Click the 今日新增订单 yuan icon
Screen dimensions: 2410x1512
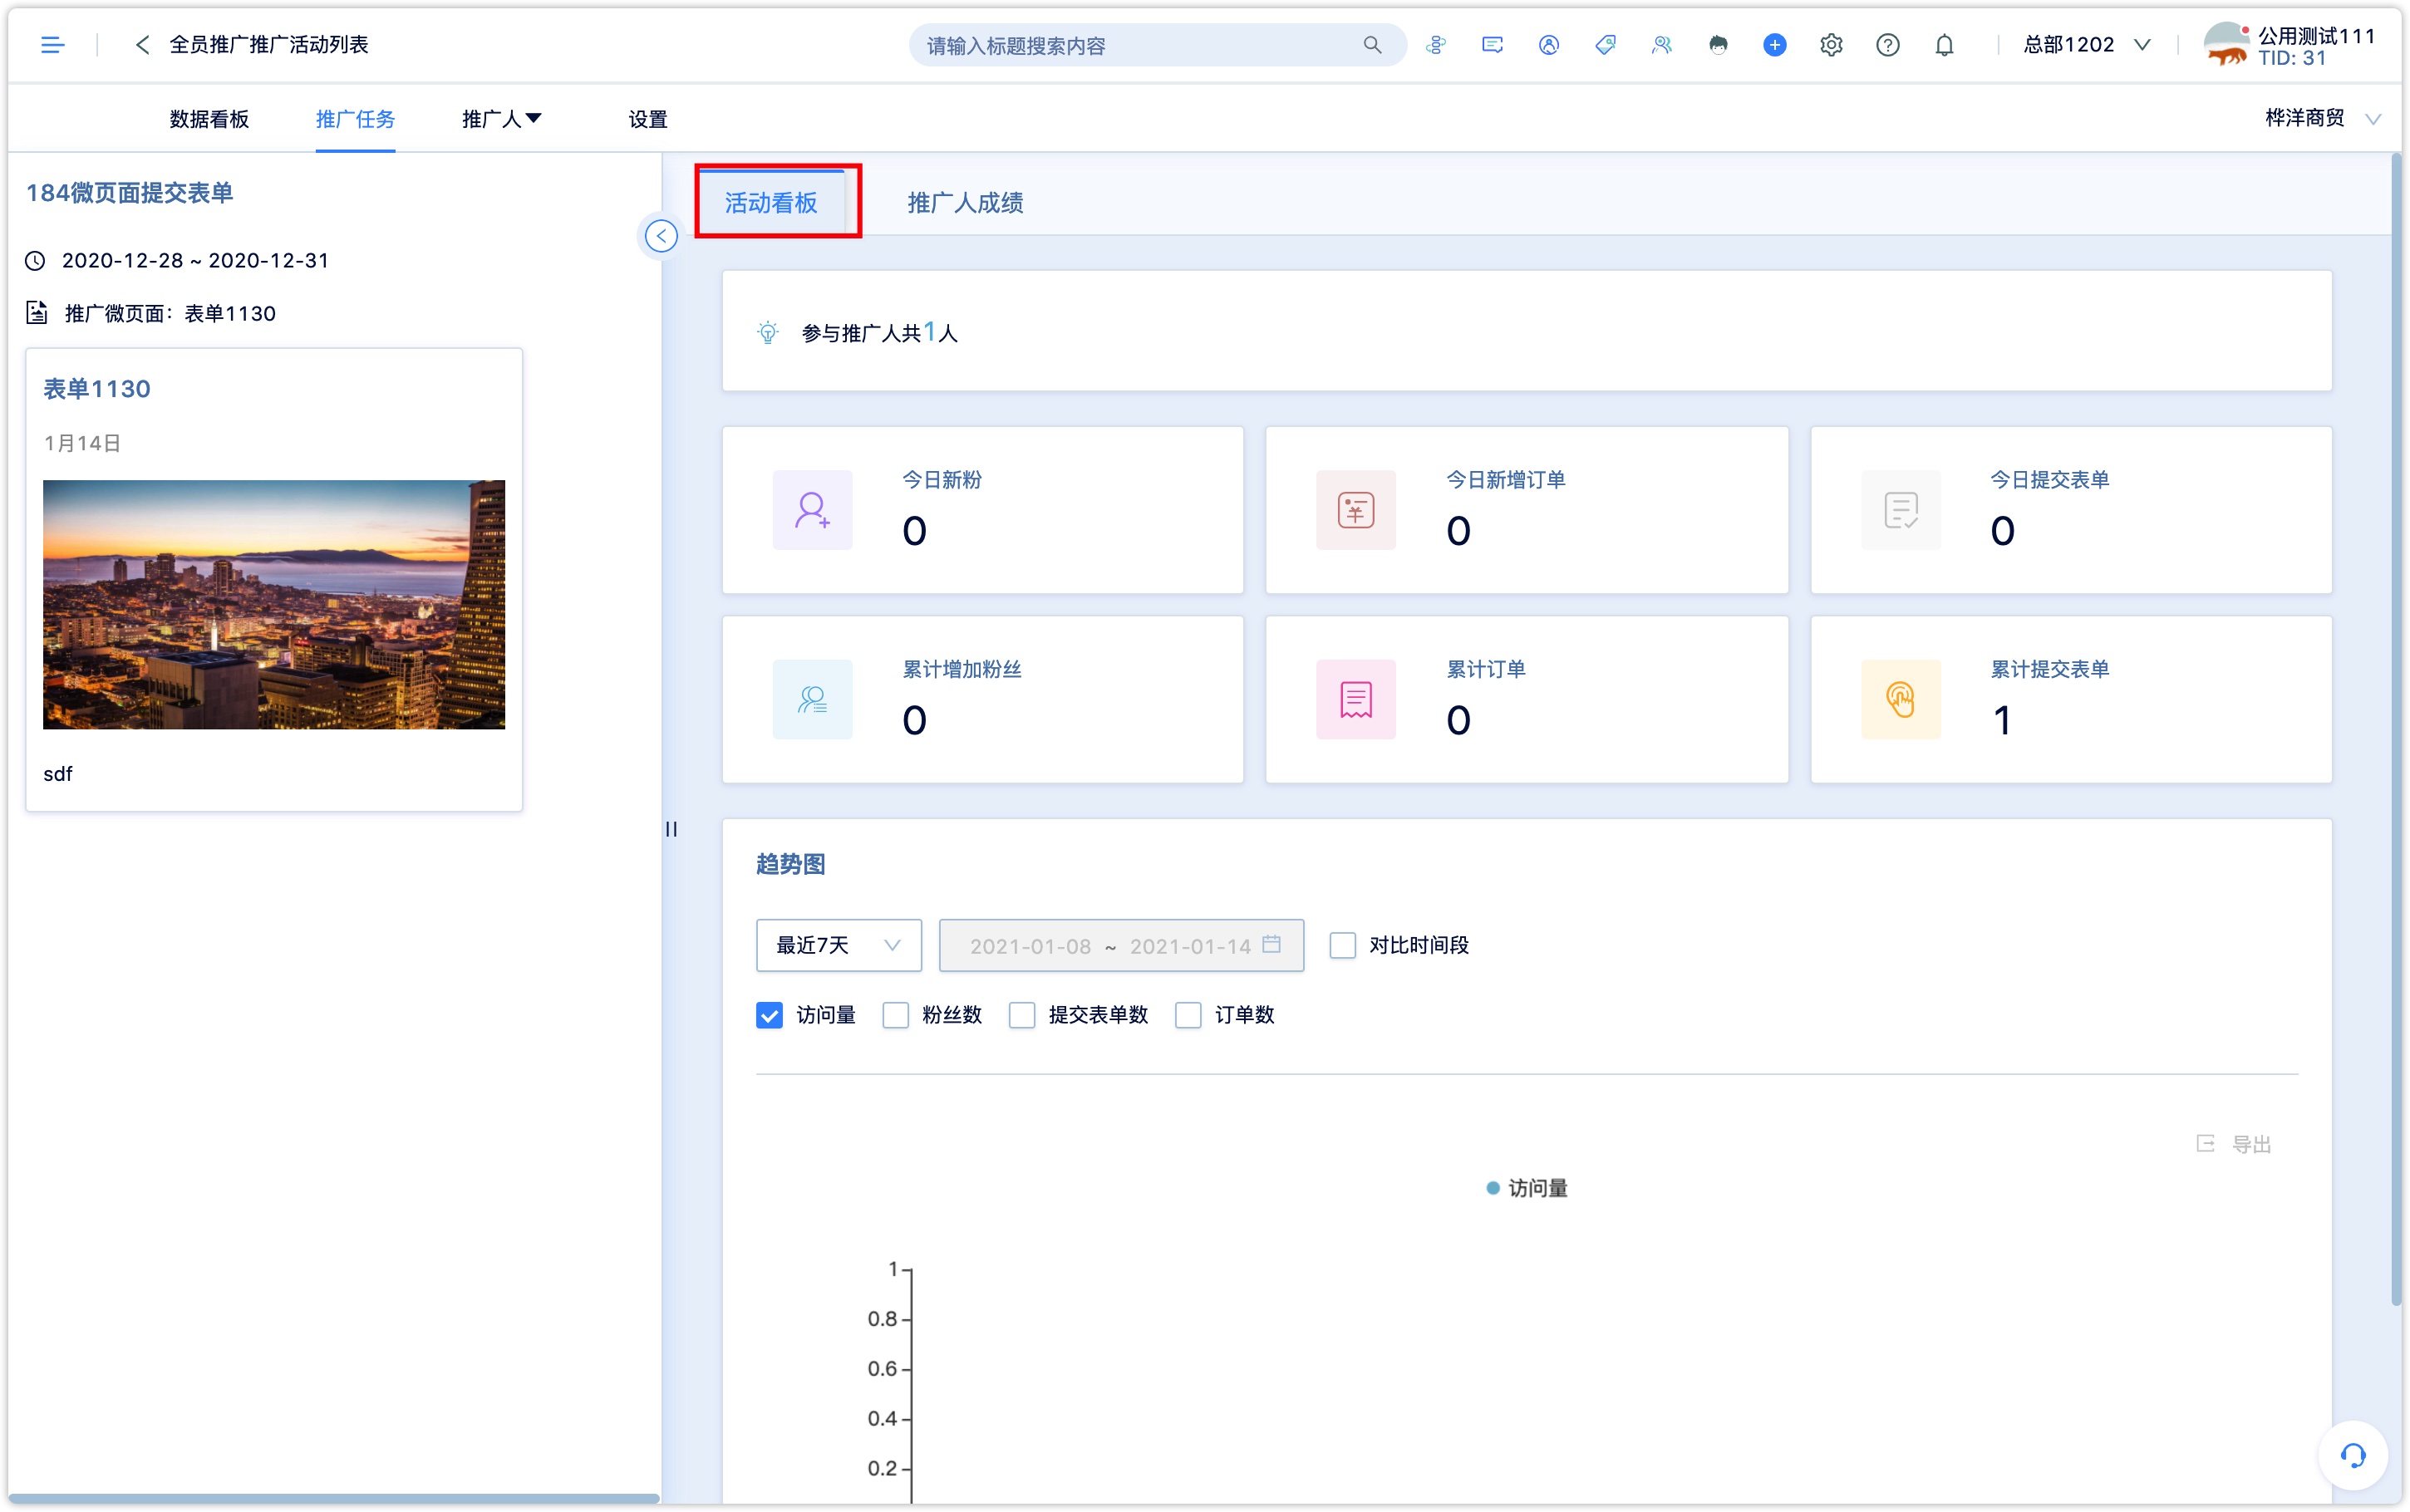(x=1355, y=510)
